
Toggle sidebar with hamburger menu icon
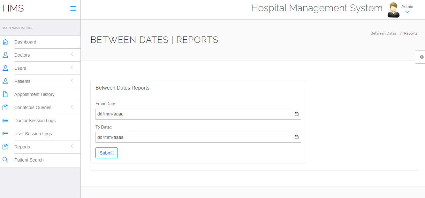click(x=73, y=9)
